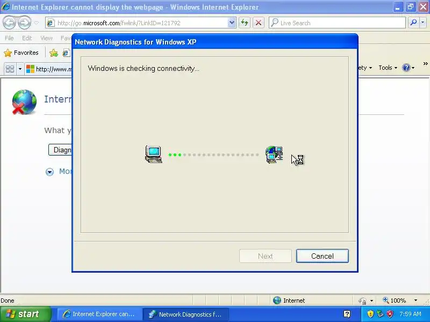
Task: Click the local computer icon in dialog
Action: point(153,155)
